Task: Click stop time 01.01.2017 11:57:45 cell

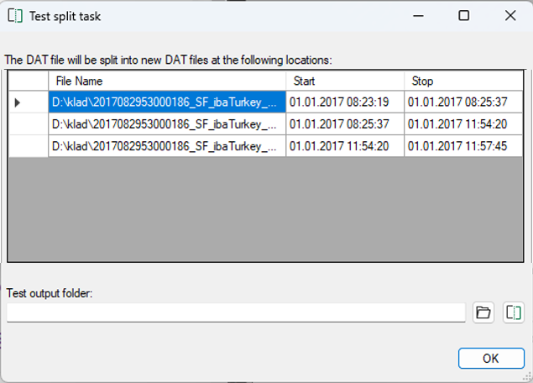Action: (x=463, y=146)
